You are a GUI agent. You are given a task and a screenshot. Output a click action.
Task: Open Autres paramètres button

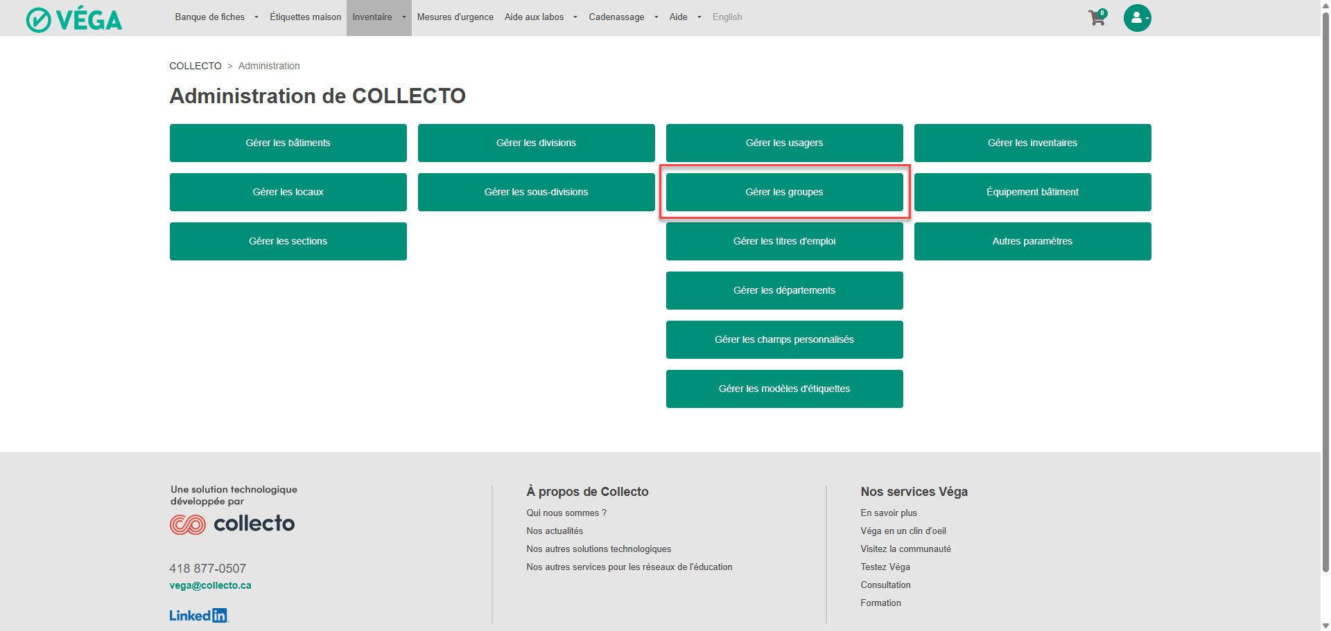1032,241
